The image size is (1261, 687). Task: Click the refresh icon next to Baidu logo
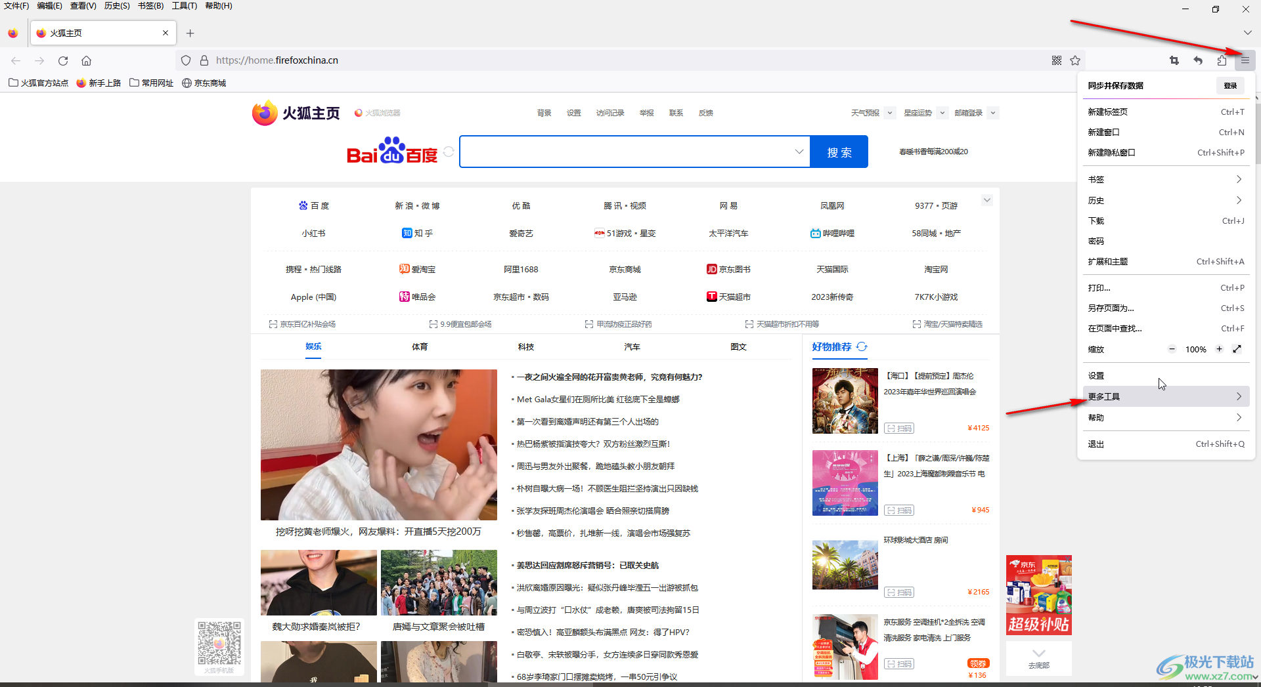click(449, 152)
